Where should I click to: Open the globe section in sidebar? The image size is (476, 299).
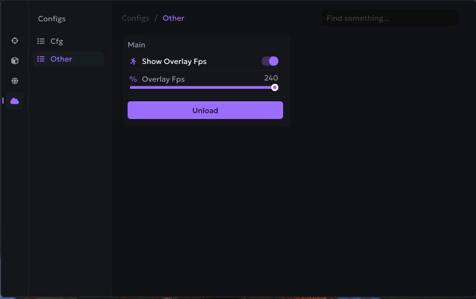pyautogui.click(x=15, y=81)
